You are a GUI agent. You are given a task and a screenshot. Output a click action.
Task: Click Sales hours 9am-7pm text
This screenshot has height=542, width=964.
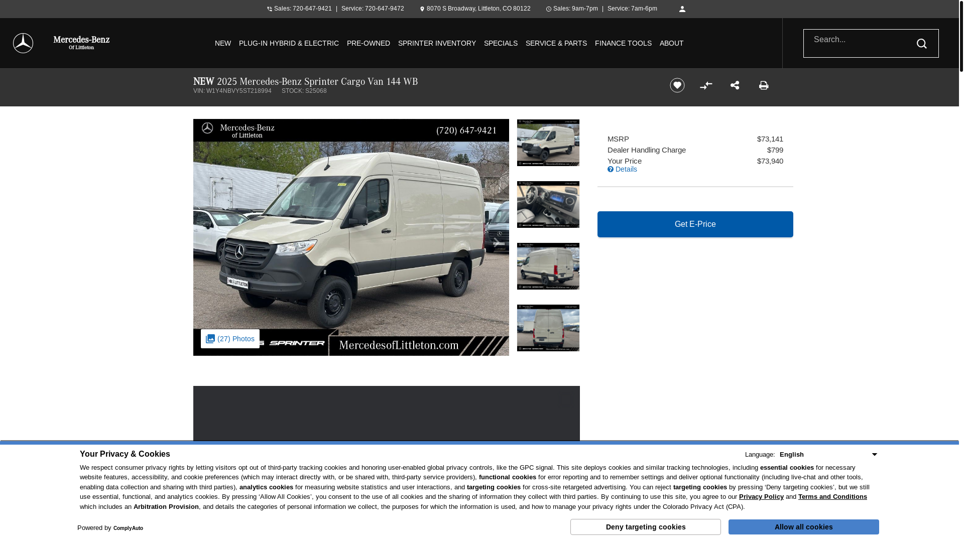[x=575, y=9]
